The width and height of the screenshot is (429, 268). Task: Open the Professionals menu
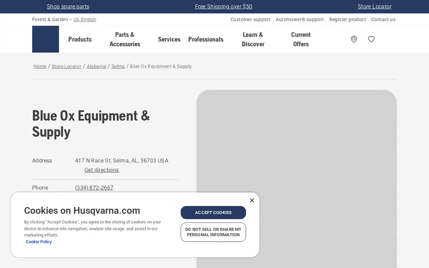(x=206, y=39)
